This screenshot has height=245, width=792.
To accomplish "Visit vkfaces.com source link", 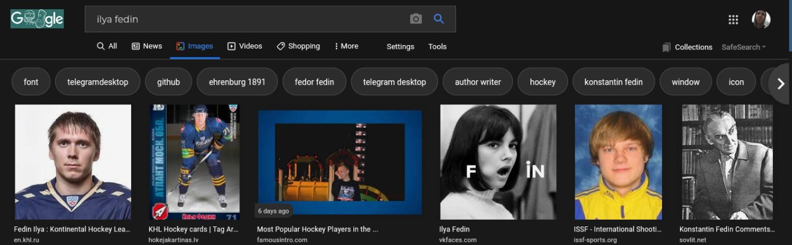I will tap(458, 239).
